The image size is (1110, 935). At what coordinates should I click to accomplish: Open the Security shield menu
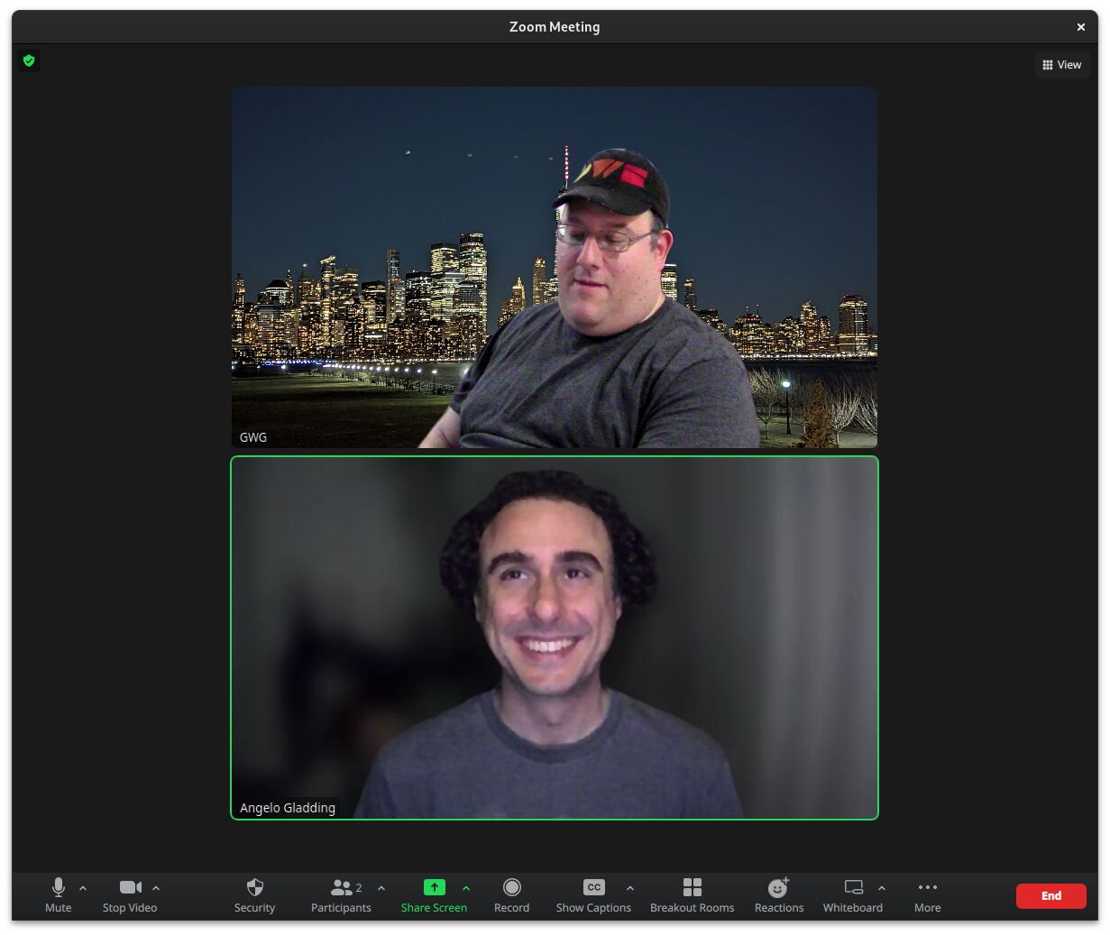pyautogui.click(x=254, y=895)
